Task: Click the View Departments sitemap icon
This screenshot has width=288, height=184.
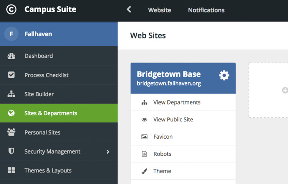Action: [x=144, y=102]
